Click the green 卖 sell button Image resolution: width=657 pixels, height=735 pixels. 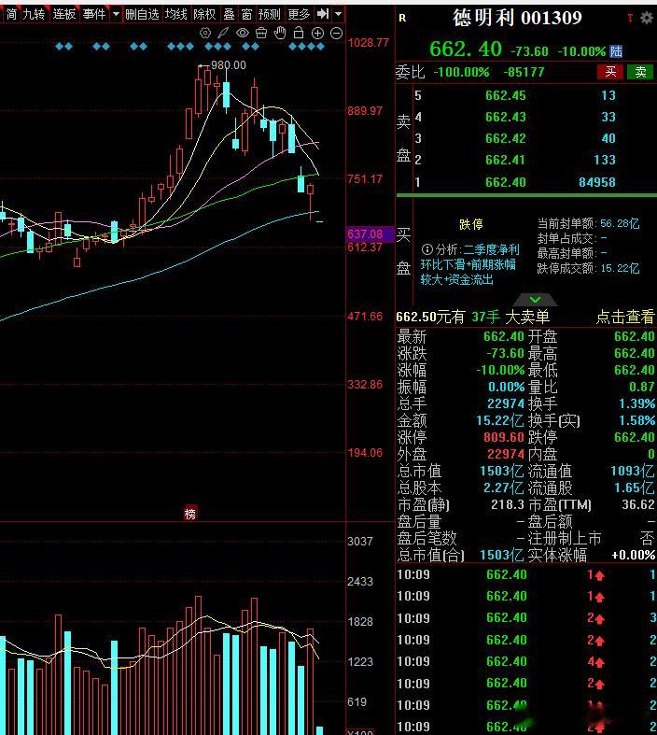(x=640, y=72)
